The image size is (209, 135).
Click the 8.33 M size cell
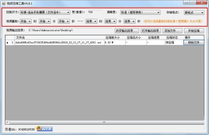(x=115, y=42)
